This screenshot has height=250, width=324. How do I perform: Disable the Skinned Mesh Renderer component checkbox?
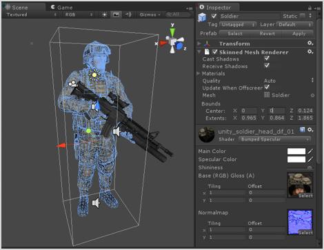click(x=215, y=52)
